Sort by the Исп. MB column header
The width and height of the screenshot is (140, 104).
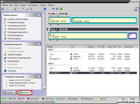point(100,47)
